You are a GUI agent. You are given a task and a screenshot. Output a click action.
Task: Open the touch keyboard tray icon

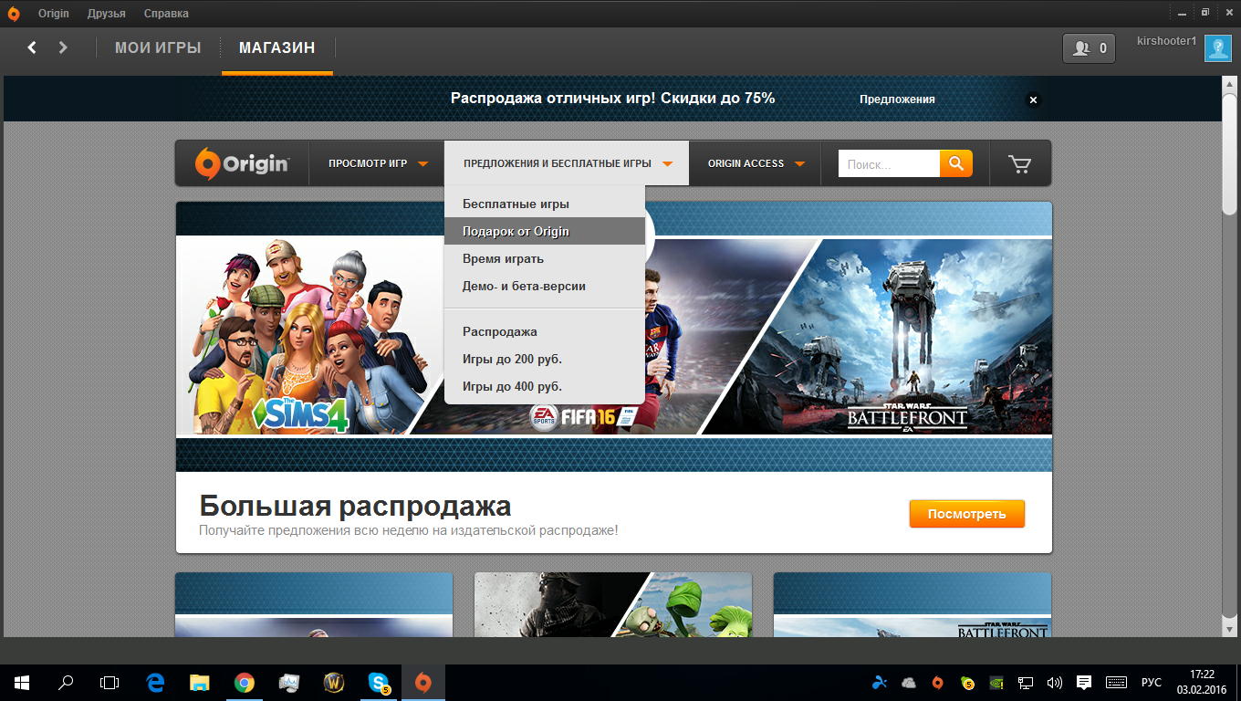(1116, 682)
